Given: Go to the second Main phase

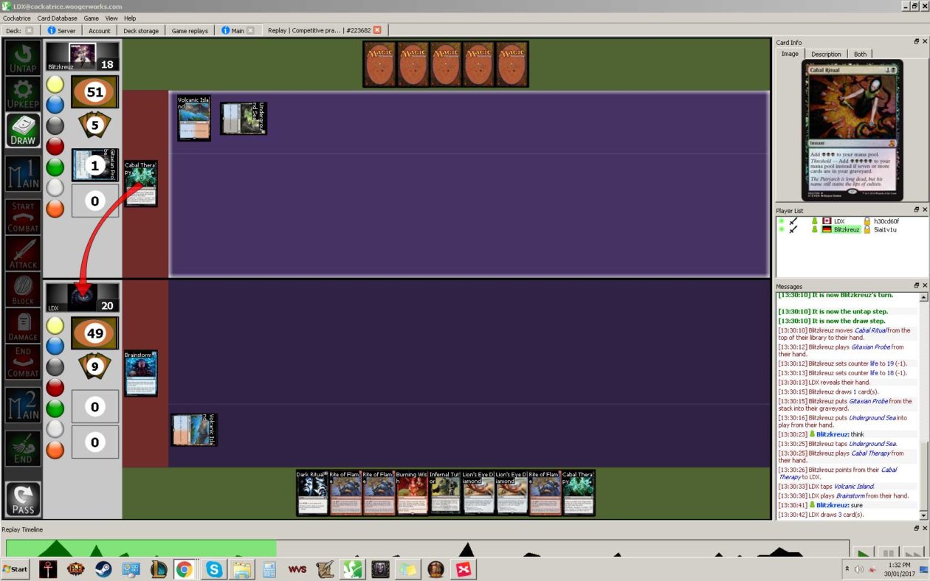Looking at the screenshot, I should 23,406.
